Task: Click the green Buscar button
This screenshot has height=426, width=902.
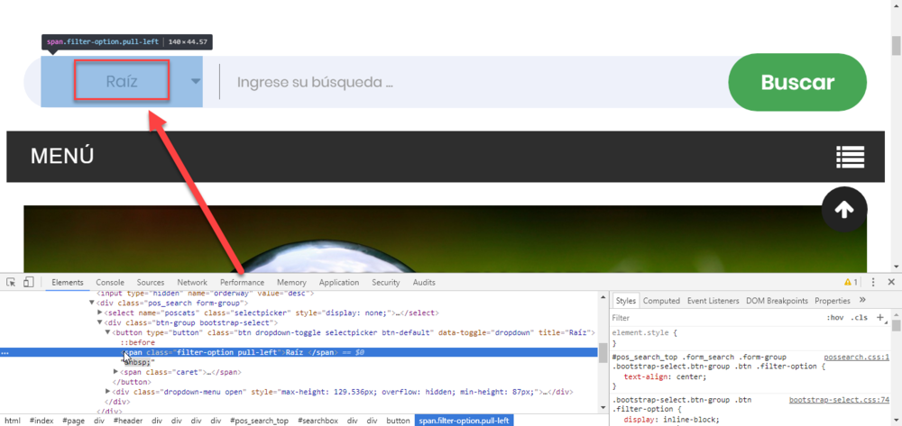Action: (797, 82)
